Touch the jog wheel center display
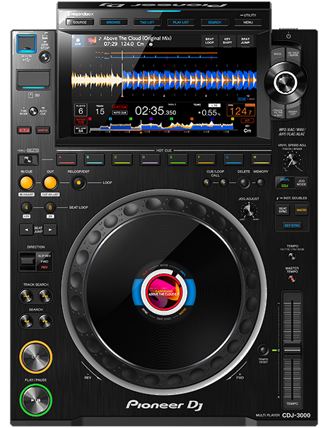 point(164,292)
